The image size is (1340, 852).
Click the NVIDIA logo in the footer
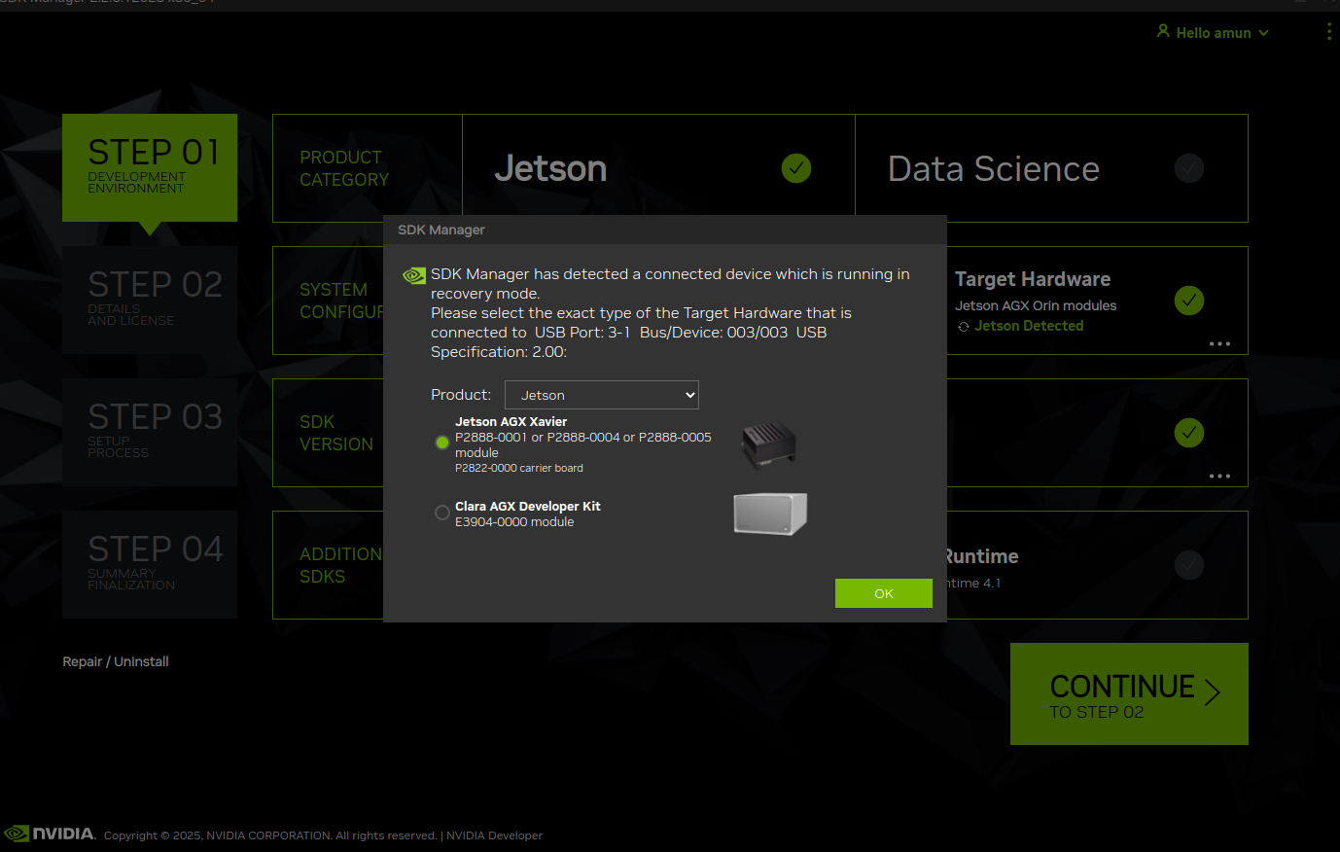pos(50,834)
